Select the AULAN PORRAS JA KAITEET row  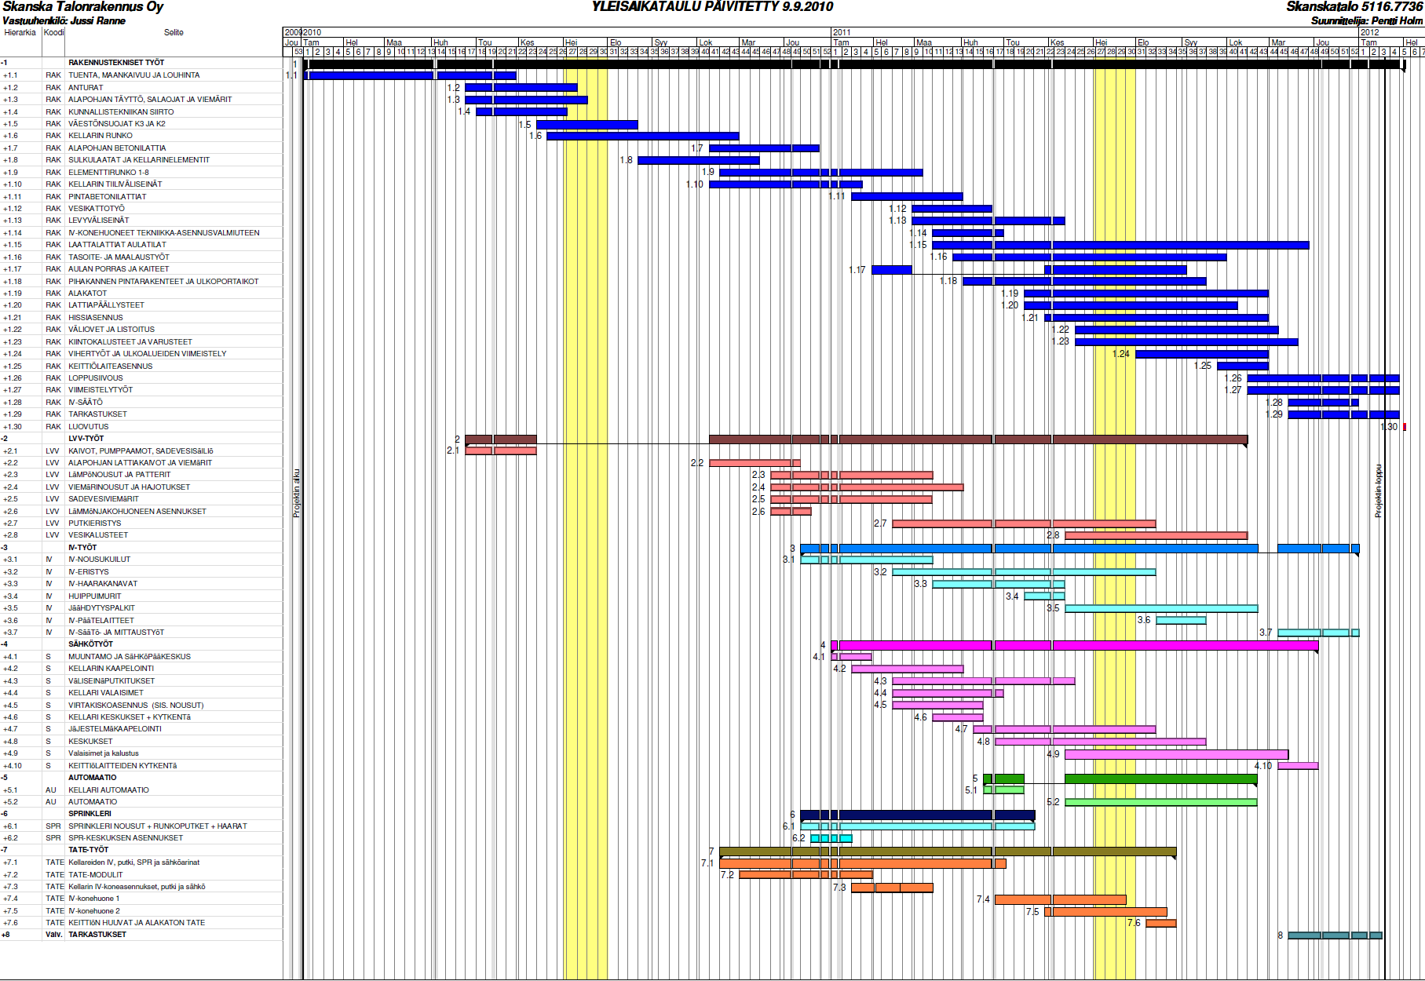tap(141, 269)
